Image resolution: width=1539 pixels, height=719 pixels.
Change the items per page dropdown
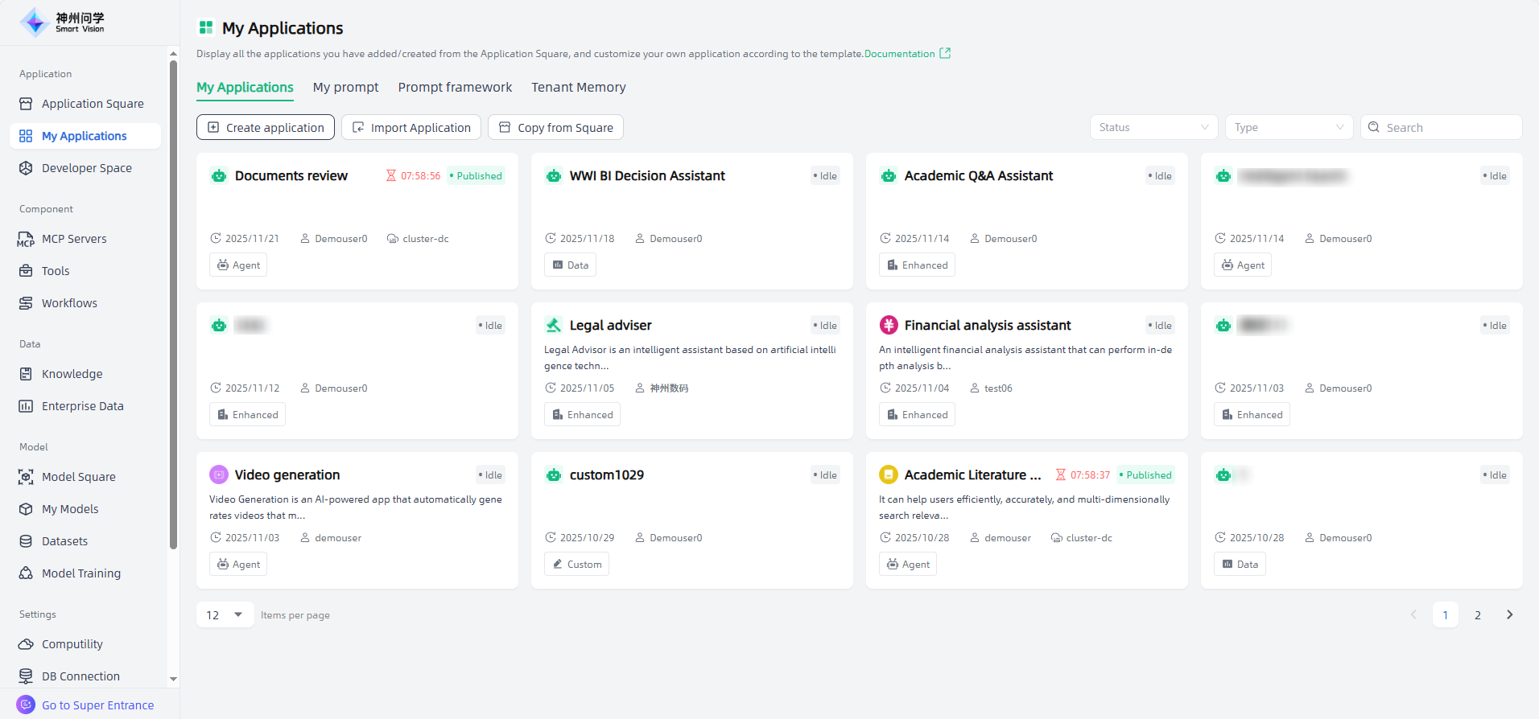point(225,615)
